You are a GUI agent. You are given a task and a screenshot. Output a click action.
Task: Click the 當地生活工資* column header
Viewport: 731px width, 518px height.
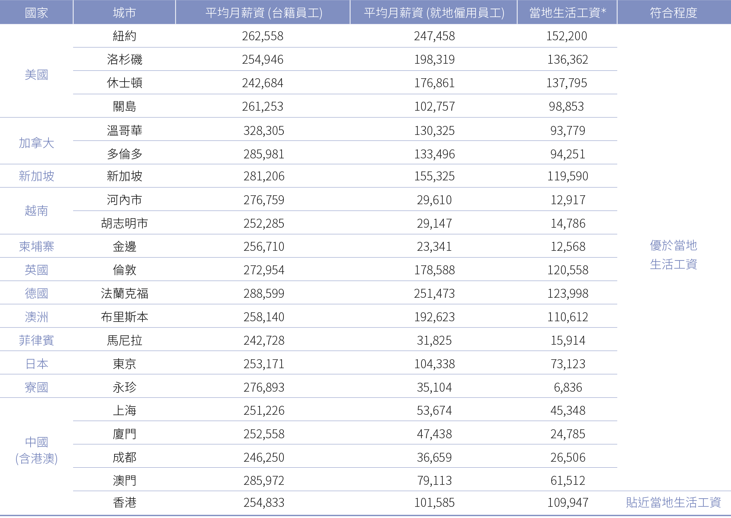tap(567, 13)
